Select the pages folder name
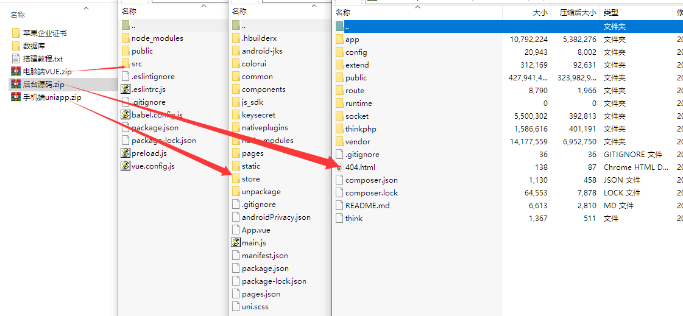The height and width of the screenshot is (316, 683). coord(253,153)
